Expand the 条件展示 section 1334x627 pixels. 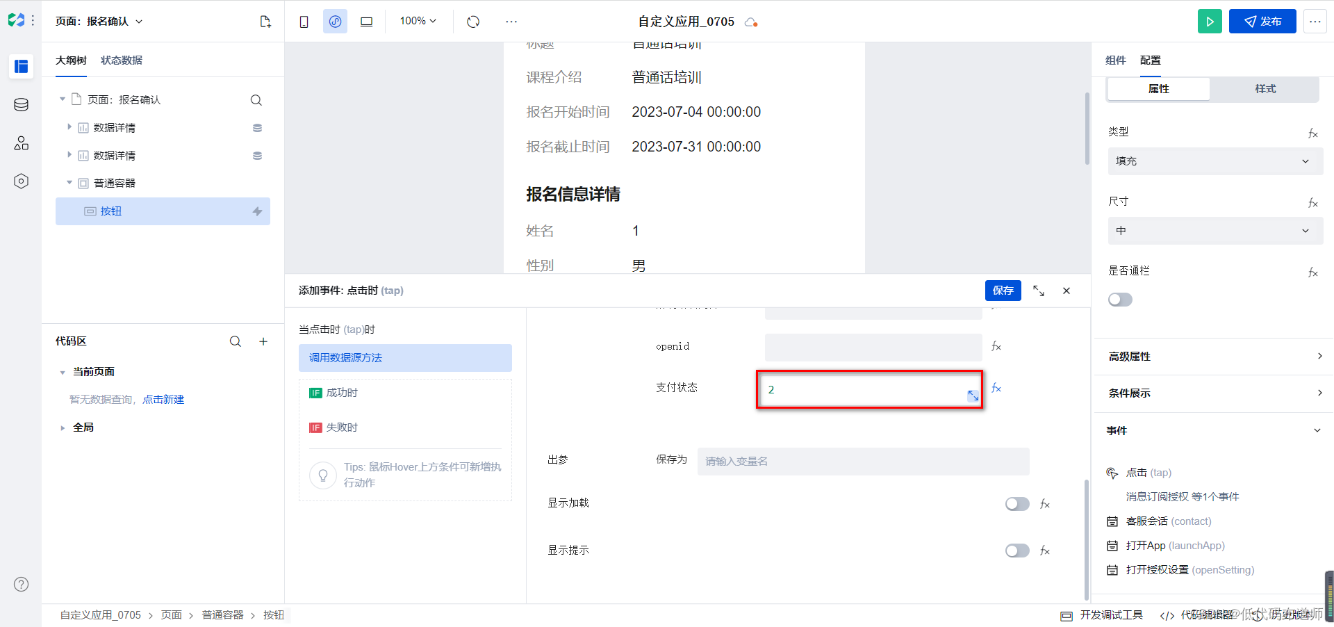[x=1215, y=393]
